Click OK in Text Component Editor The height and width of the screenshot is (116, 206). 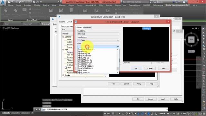click(136, 68)
